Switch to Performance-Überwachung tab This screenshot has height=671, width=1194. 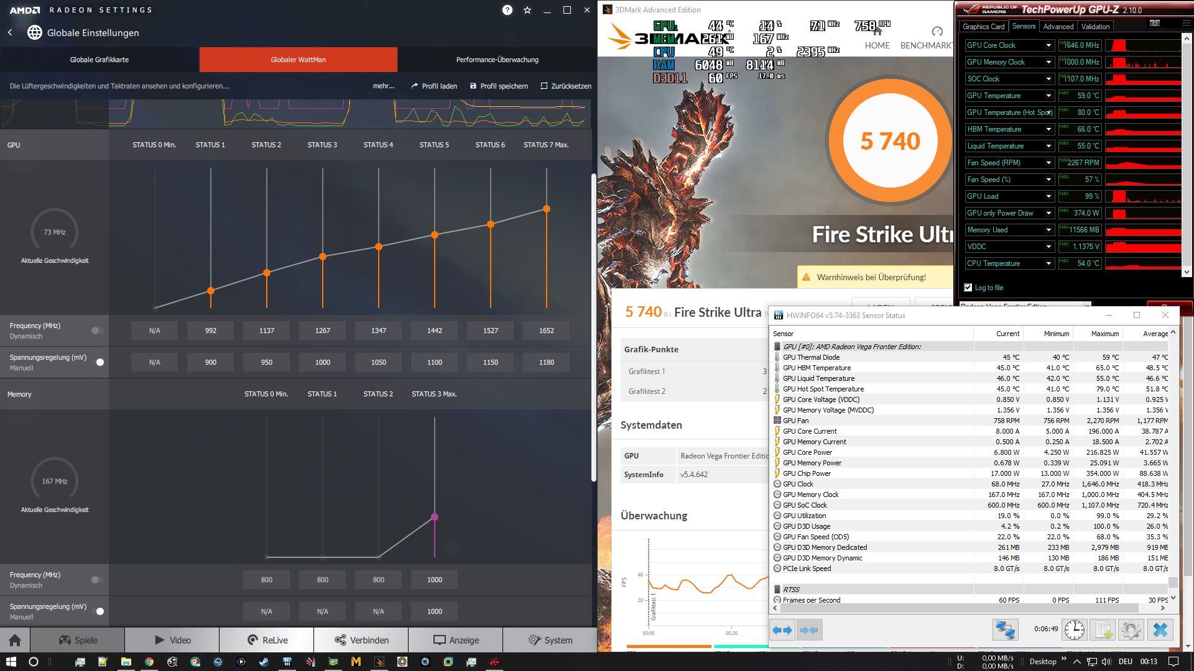point(497,60)
